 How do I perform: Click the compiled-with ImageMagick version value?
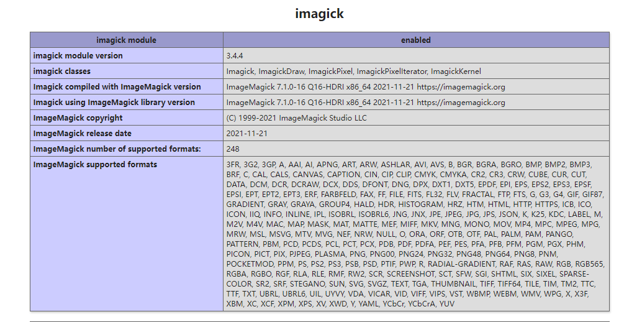point(366,86)
